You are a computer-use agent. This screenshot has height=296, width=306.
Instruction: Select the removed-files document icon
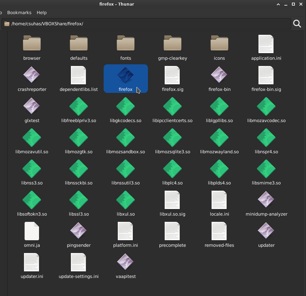pyautogui.click(x=219, y=231)
